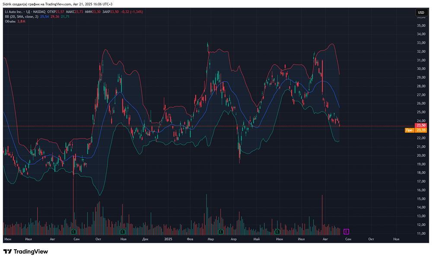Click the red 29,36 BB upper value
This screenshot has height=260, width=432.
pos(55,16)
